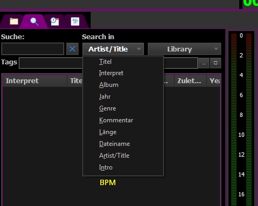Click the Suche search input field
The image size is (258, 206).
(x=33, y=49)
